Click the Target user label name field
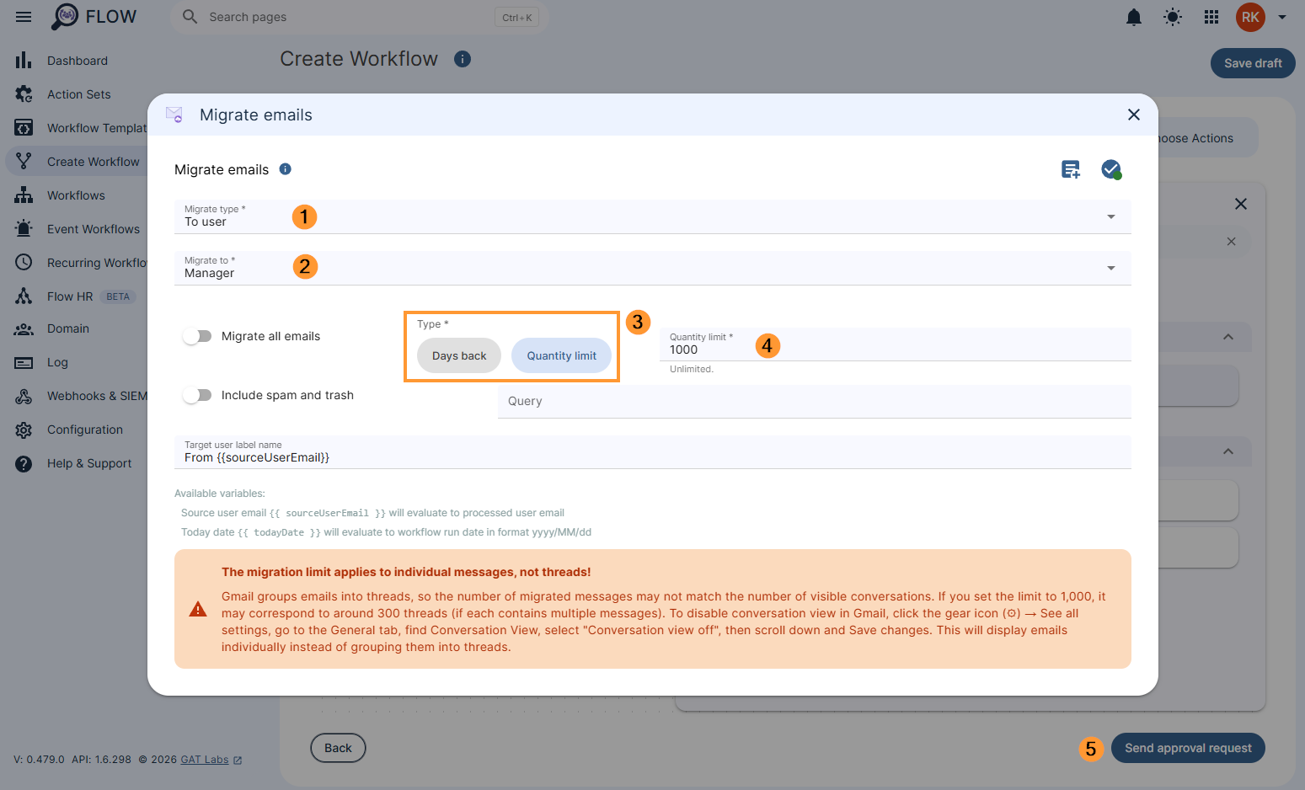The height and width of the screenshot is (790, 1305). (653, 452)
